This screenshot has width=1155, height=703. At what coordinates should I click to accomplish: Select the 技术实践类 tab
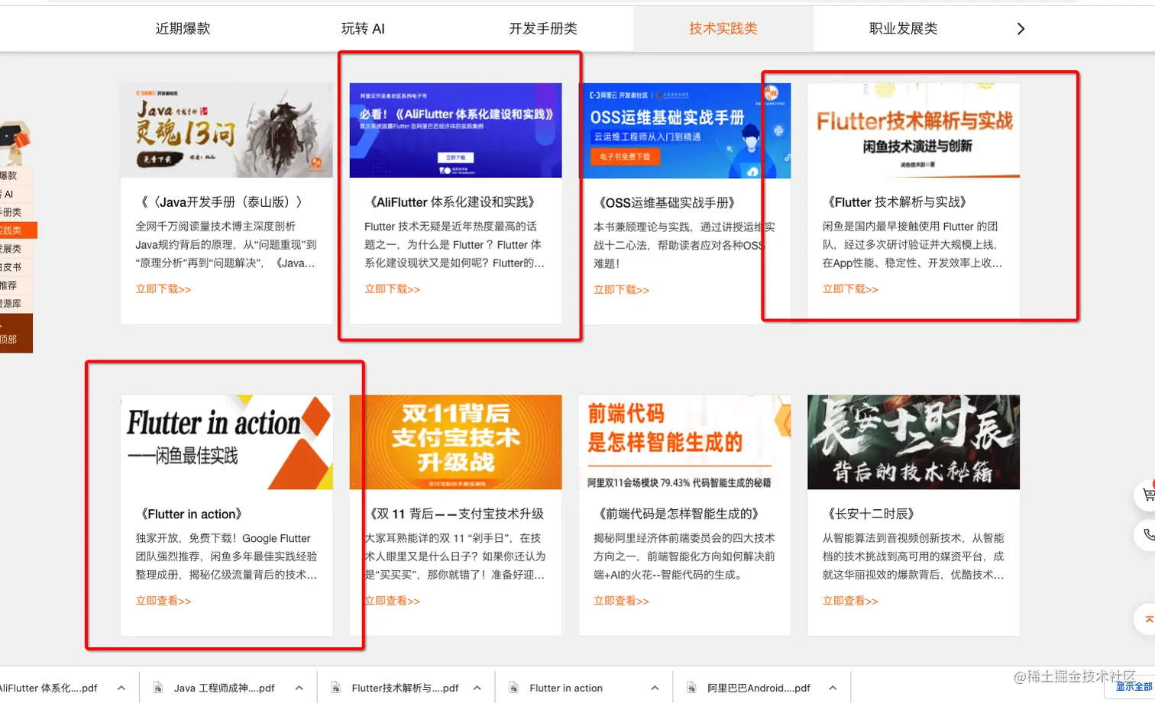tap(723, 29)
